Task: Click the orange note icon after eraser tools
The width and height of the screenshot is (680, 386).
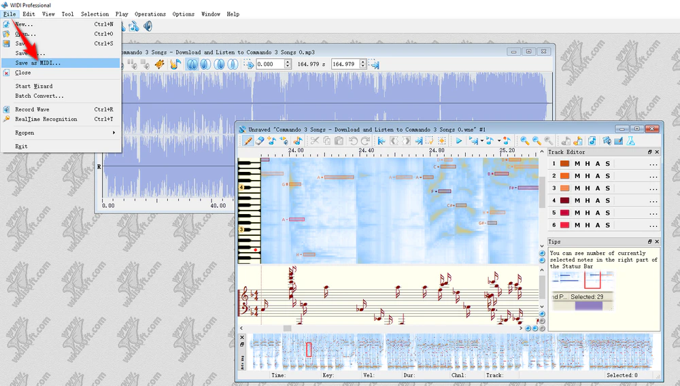Action: pyautogui.click(x=298, y=141)
